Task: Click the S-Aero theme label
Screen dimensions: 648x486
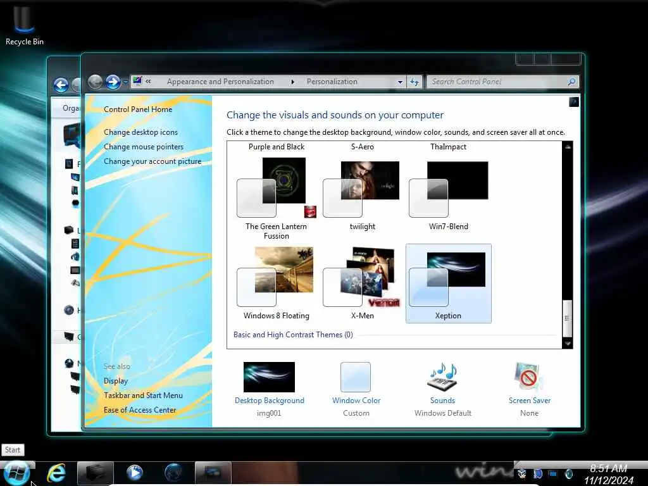Action: (x=363, y=147)
